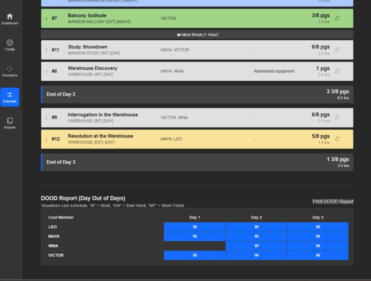The height and width of the screenshot is (281, 371).
Task: Open more options for Study Showdown row
Action: tap(347, 50)
